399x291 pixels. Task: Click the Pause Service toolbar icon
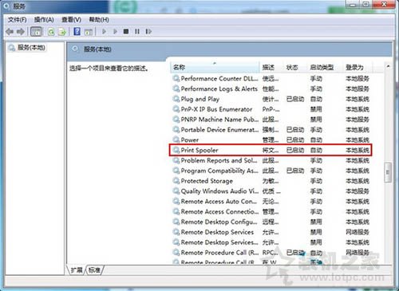coord(137,32)
